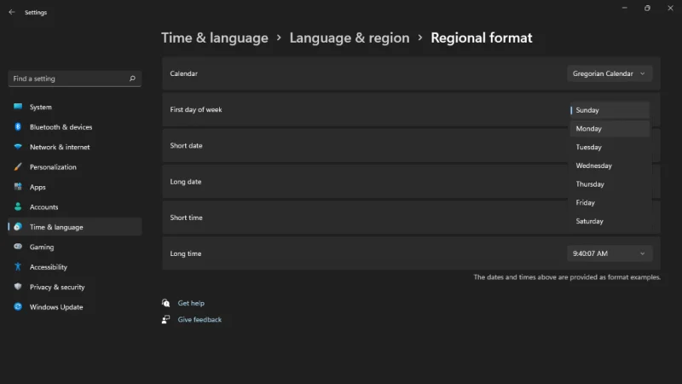This screenshot has height=384, width=682.
Task: Navigate to Apps settings
Action: [x=75, y=187]
